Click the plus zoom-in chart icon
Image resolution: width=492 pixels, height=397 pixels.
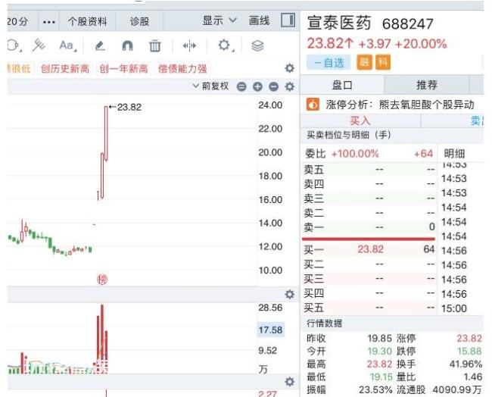(x=257, y=86)
